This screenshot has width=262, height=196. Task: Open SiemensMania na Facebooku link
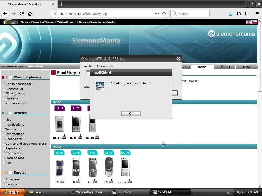[x=97, y=22]
